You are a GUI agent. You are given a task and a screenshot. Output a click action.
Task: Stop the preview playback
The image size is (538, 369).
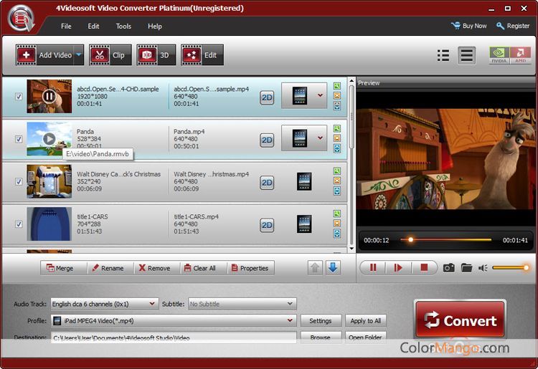[x=424, y=267]
